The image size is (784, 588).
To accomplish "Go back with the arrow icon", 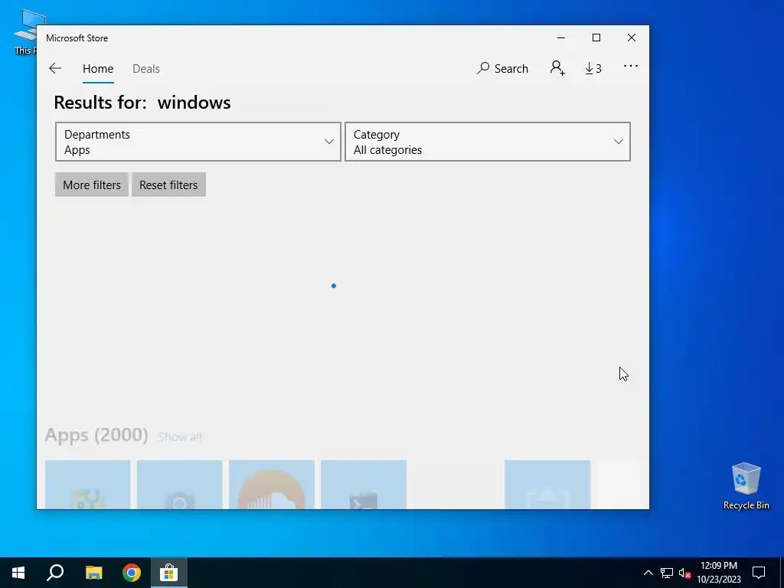I will (x=55, y=68).
